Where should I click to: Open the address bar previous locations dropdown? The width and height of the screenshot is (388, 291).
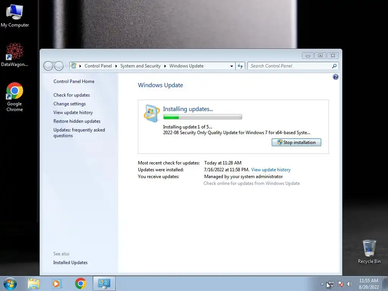tap(232, 66)
